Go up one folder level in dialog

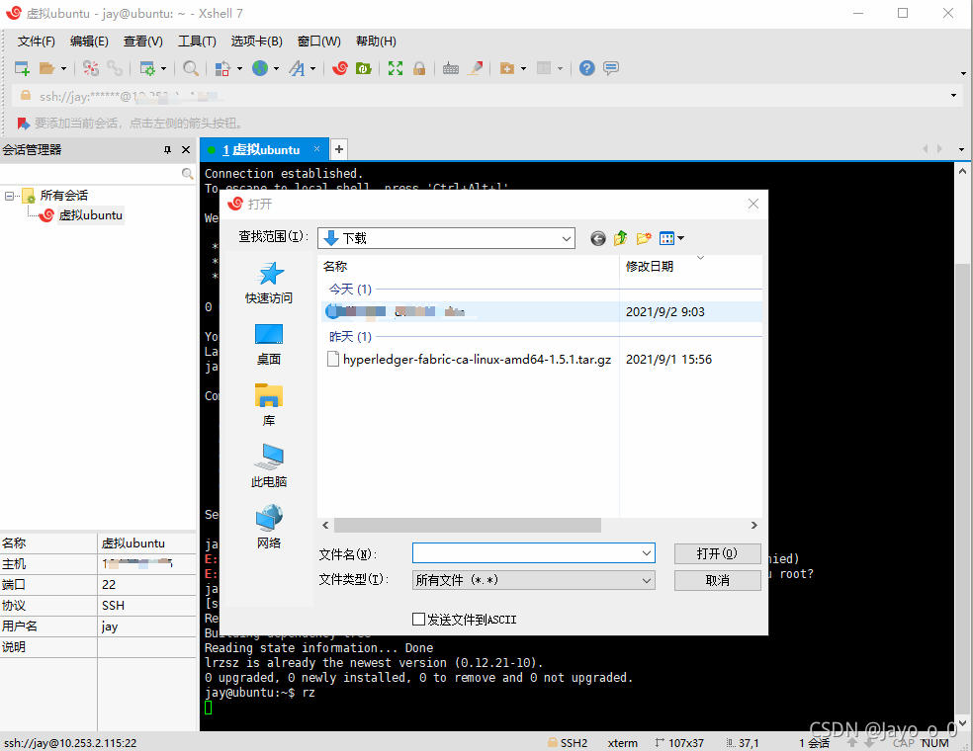pos(621,238)
